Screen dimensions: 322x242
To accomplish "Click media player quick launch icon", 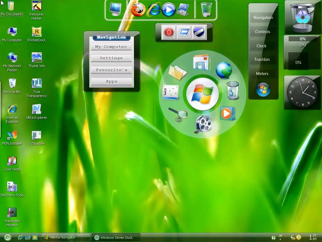I will [x=35, y=237].
